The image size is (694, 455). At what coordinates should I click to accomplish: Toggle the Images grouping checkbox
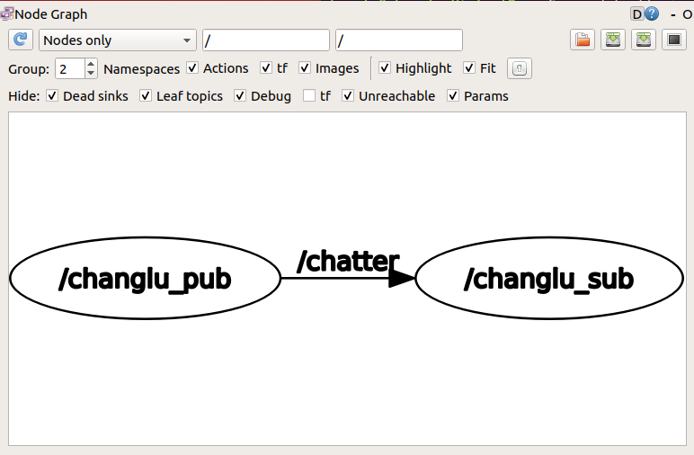coord(305,68)
